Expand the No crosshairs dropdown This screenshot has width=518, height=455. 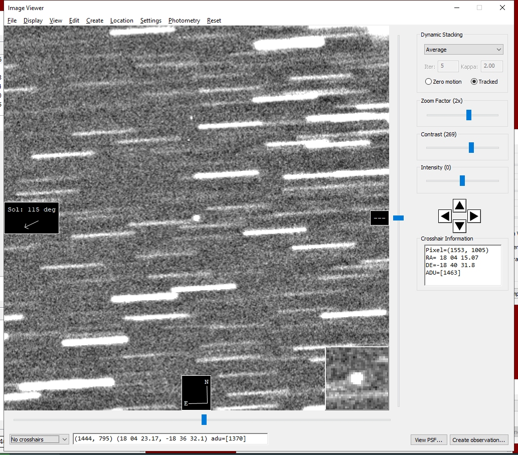coord(39,439)
